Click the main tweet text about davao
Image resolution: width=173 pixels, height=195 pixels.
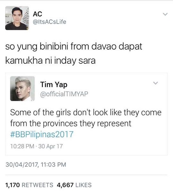pyautogui.click(x=74, y=54)
